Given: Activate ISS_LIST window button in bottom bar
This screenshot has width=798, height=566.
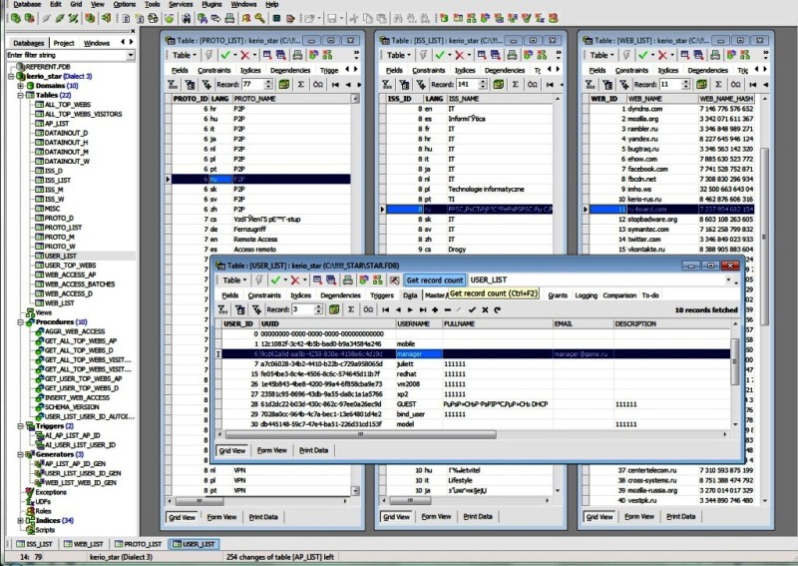Looking at the screenshot, I should coord(35,544).
